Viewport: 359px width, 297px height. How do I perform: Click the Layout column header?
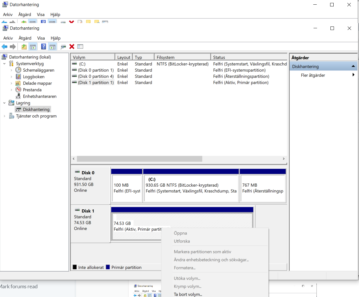pos(124,57)
